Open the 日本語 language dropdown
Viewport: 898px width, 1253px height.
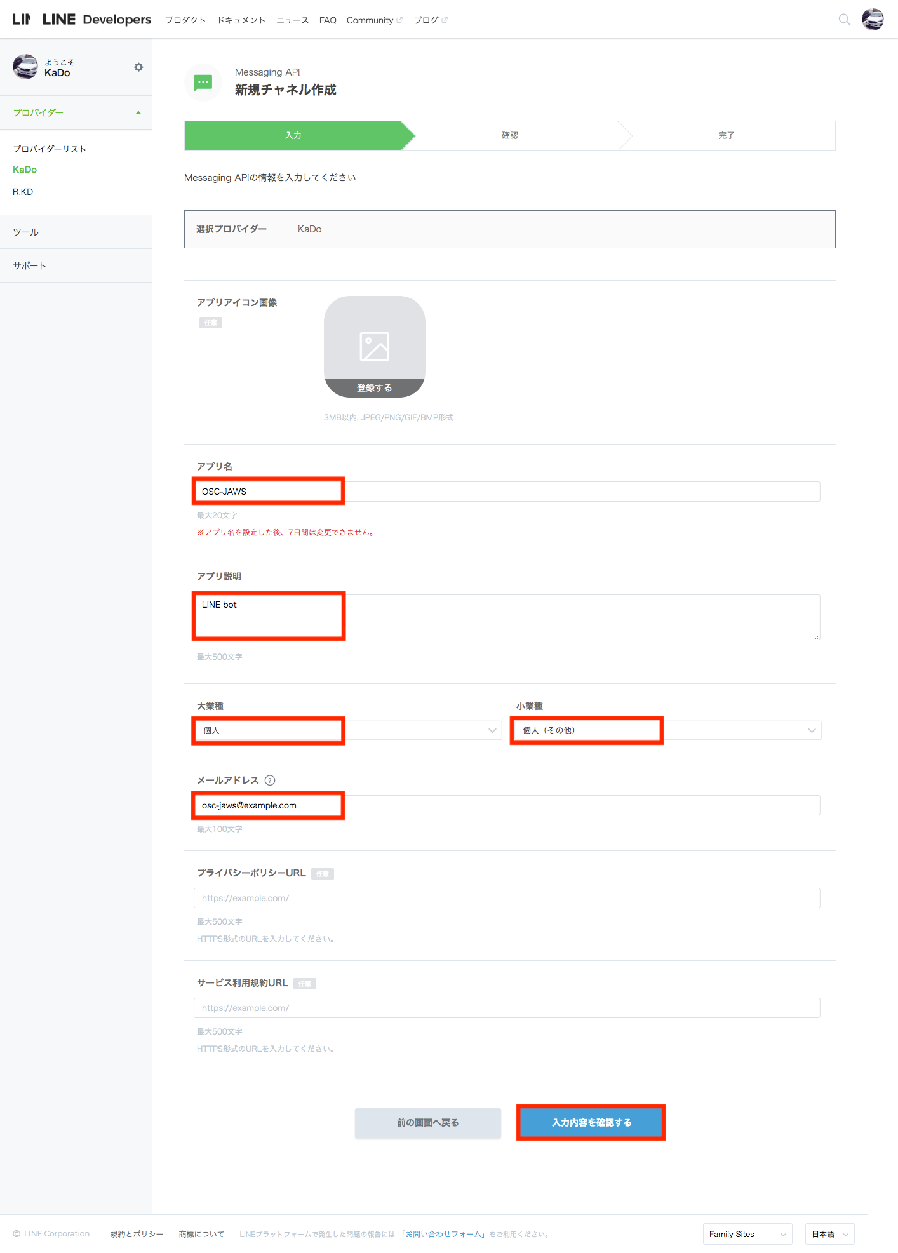829,1234
